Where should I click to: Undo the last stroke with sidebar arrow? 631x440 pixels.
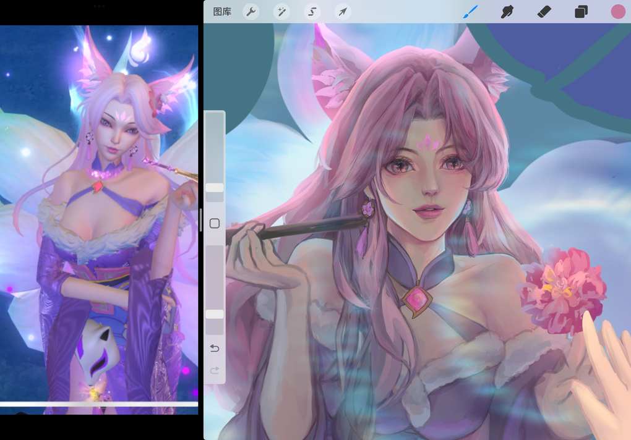(215, 349)
